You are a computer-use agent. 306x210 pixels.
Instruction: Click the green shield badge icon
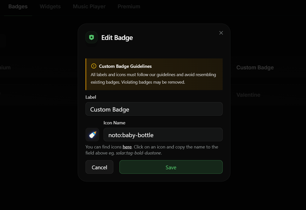click(x=91, y=37)
